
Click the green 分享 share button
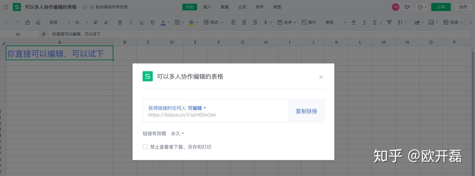[x=441, y=7]
